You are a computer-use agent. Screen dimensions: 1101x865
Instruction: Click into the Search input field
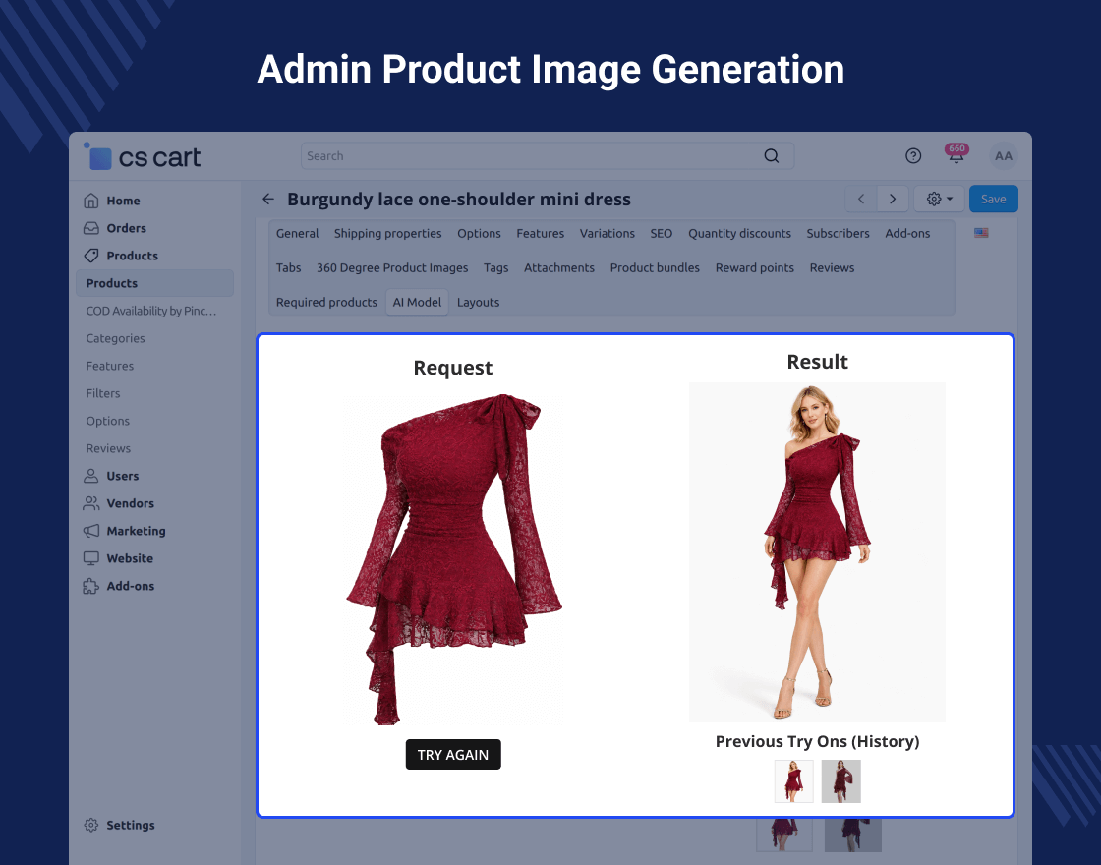[x=531, y=156]
